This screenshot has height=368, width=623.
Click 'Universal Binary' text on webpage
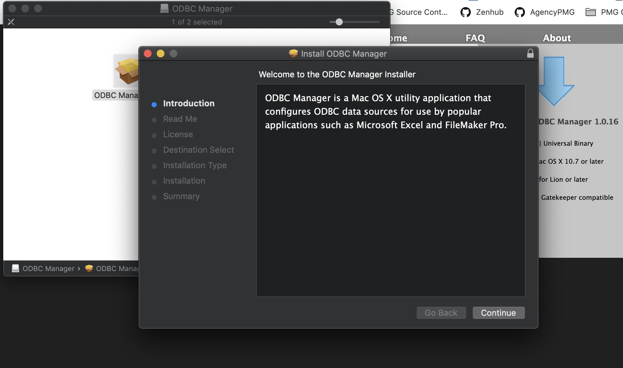pyautogui.click(x=568, y=143)
